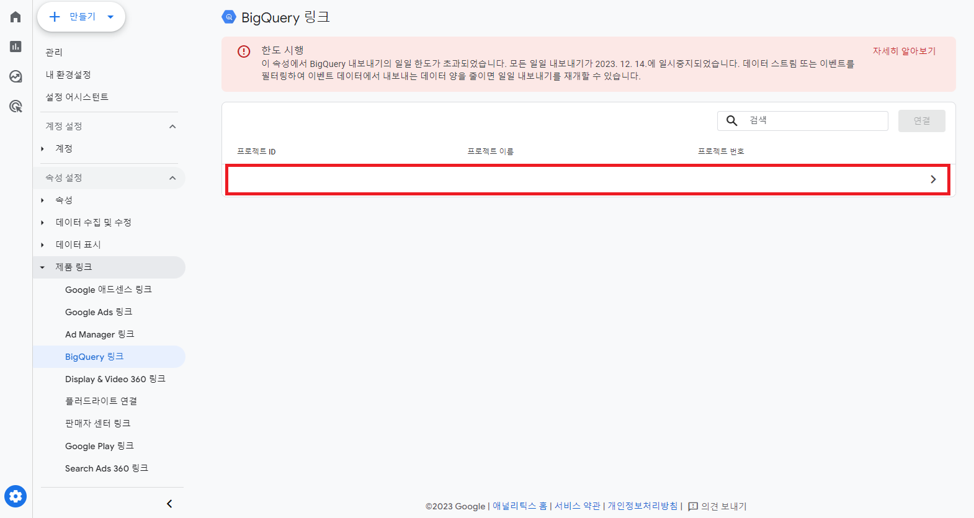Click 자세히 알아보기 link in alert
This screenshot has height=518, width=974.
point(904,51)
